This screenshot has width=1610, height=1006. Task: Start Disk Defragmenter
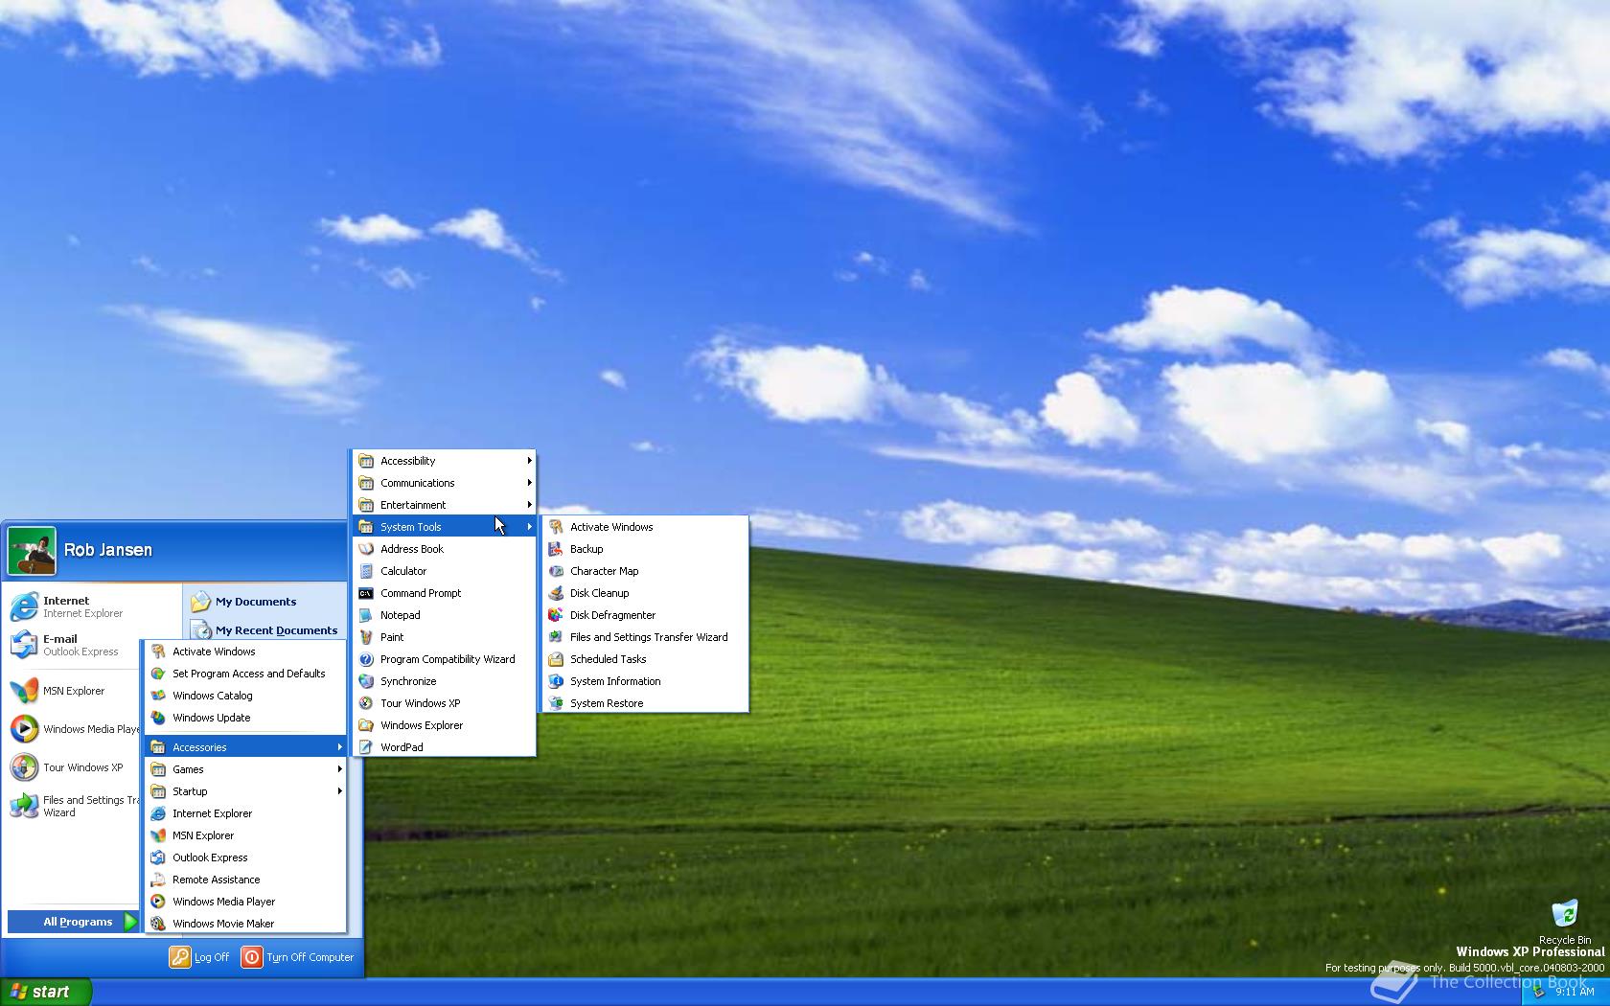pyautogui.click(x=612, y=614)
